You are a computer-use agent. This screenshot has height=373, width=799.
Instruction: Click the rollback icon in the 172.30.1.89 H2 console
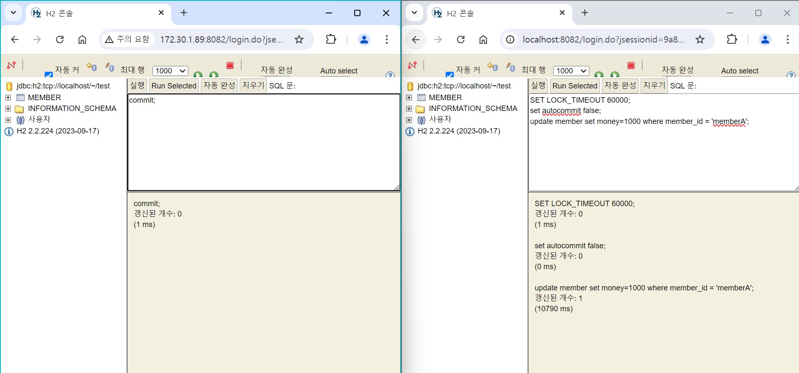tap(91, 66)
